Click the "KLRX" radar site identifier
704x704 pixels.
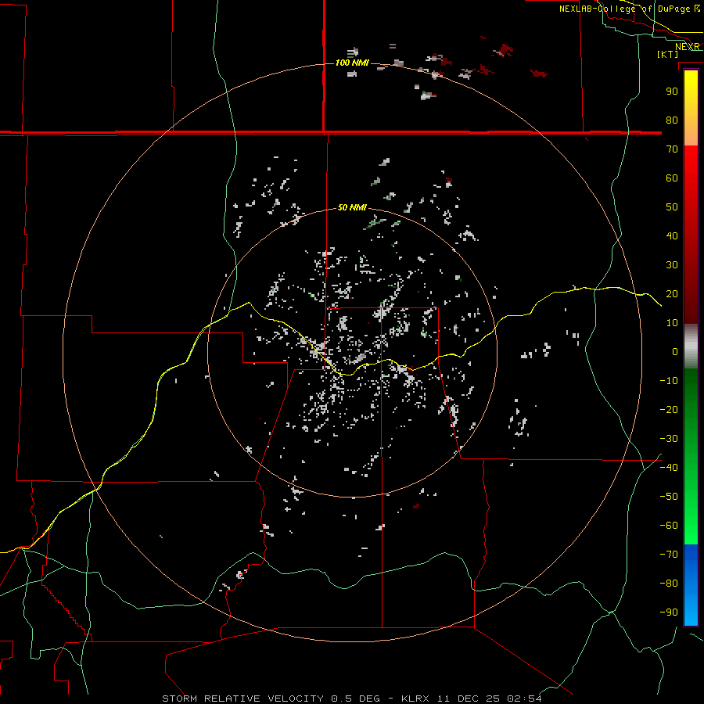point(415,699)
